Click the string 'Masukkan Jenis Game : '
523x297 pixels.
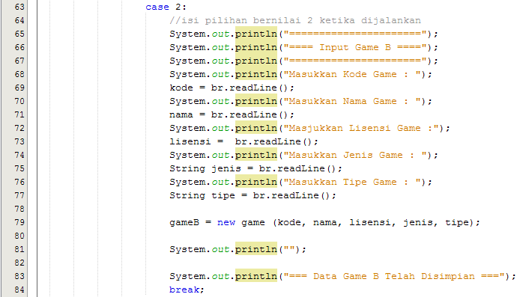355,155
